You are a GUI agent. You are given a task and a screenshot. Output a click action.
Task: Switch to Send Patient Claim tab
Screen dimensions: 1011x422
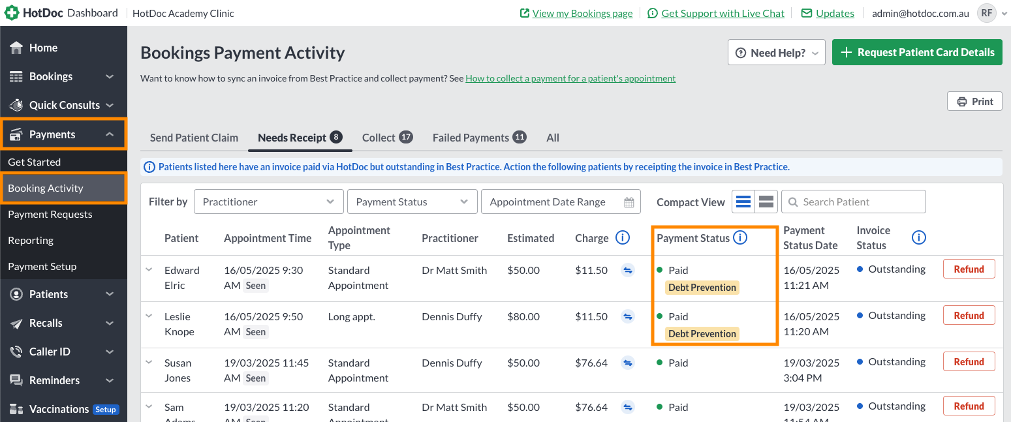coord(194,138)
